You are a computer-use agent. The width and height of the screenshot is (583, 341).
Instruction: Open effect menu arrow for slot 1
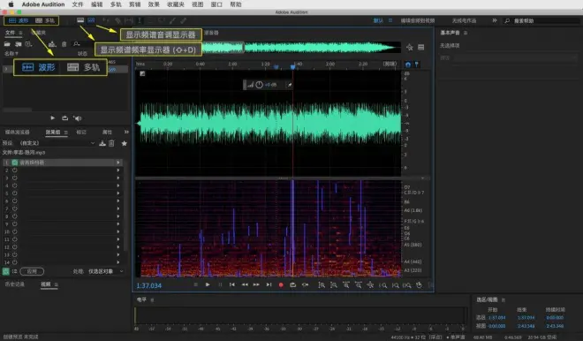(118, 163)
